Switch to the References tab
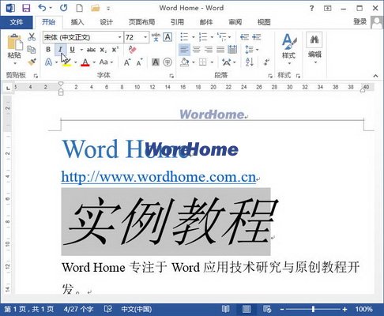 pos(177,22)
